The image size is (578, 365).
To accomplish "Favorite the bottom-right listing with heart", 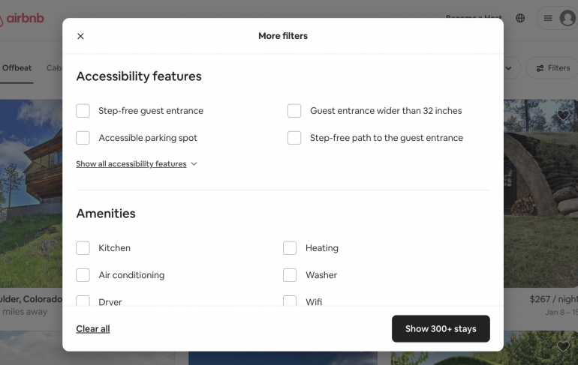I will click(x=563, y=346).
